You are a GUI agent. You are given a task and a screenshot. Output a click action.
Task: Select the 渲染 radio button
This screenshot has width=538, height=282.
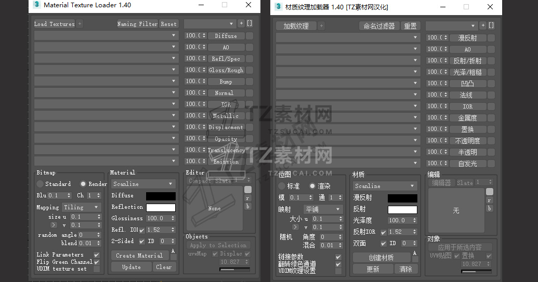312,186
